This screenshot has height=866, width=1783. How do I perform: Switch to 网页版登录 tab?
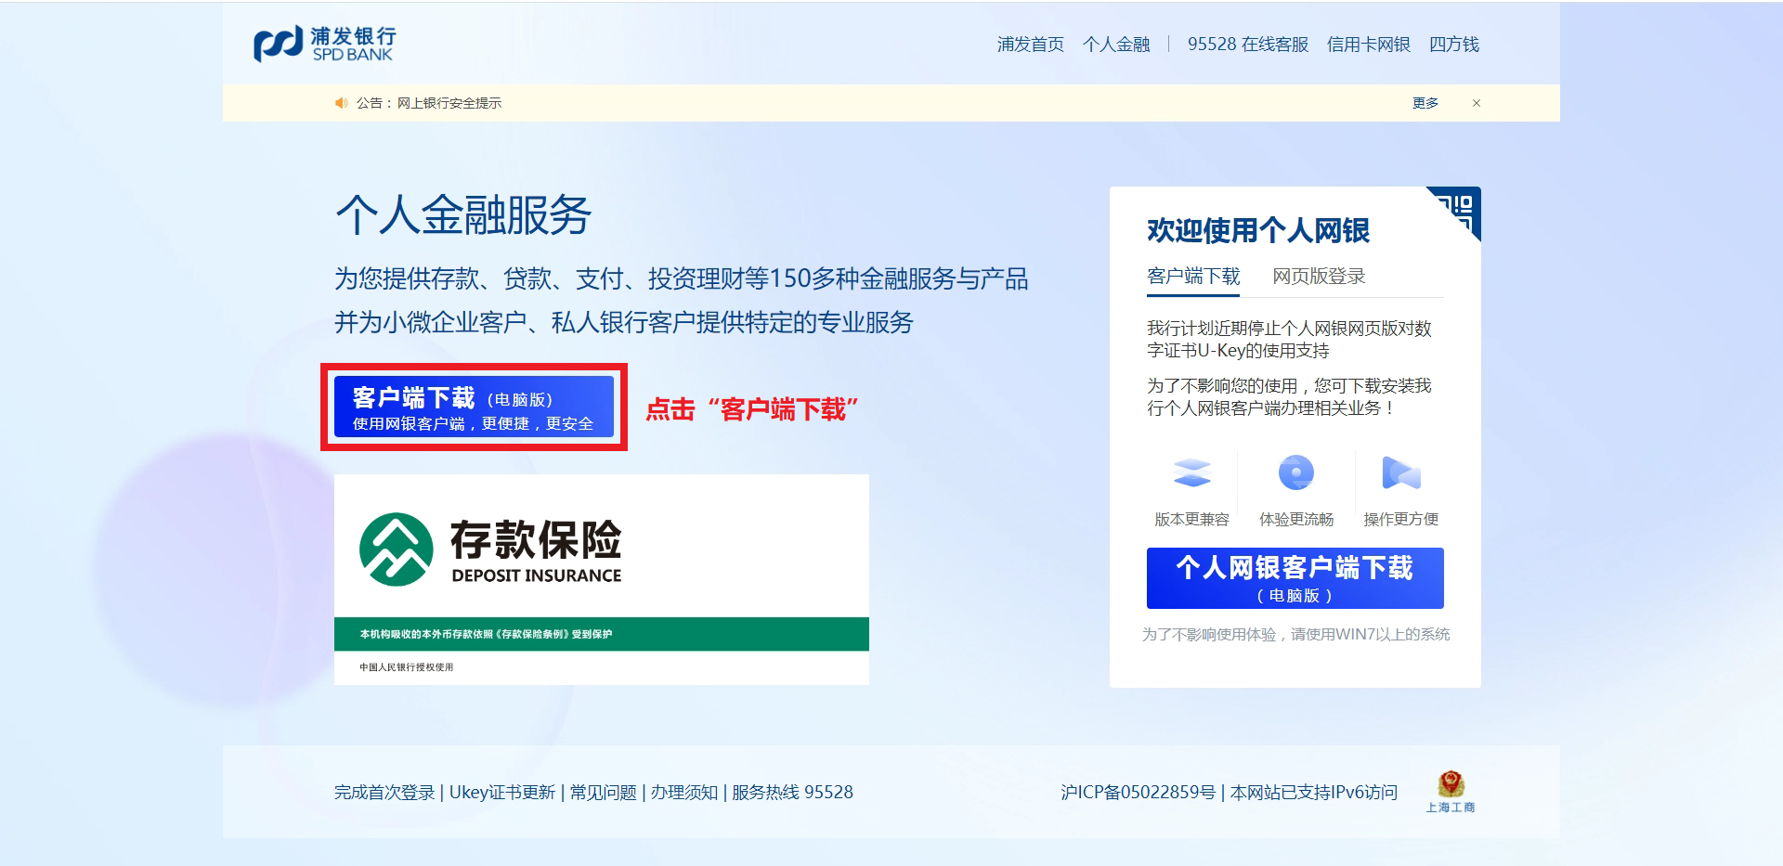coord(1319,277)
